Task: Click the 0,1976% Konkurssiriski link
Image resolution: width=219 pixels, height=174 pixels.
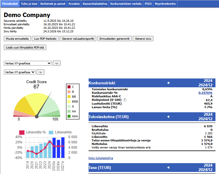Action: [205, 93]
